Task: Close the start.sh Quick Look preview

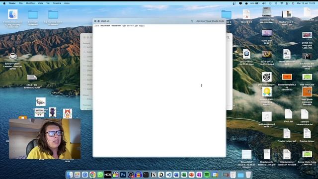Action: click(95, 21)
